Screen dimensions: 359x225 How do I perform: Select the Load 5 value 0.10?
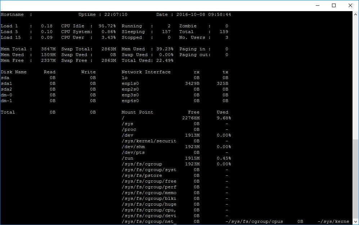(x=47, y=32)
